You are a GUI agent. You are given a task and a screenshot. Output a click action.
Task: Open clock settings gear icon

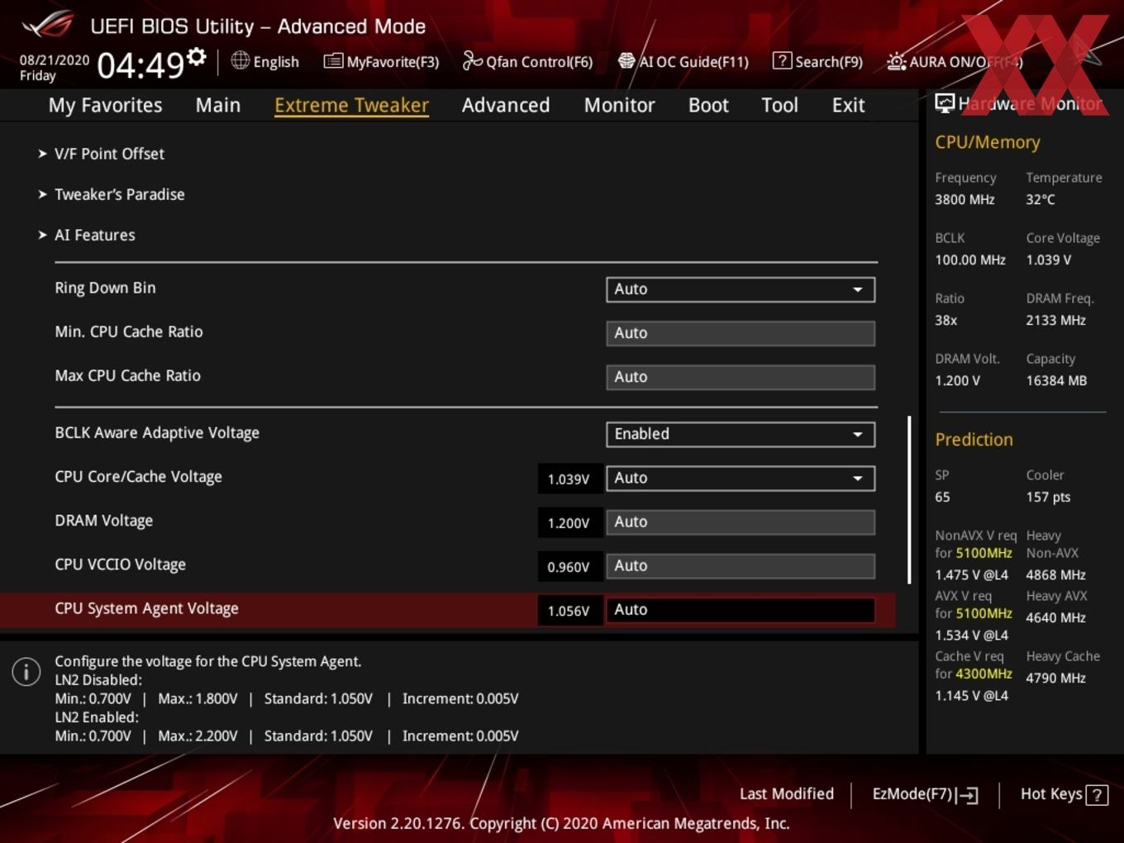pos(196,57)
